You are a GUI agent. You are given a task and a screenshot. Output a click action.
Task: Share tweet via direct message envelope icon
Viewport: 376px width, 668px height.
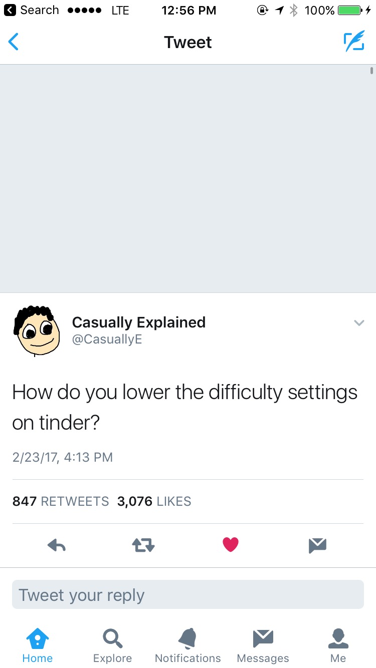pyautogui.click(x=318, y=545)
